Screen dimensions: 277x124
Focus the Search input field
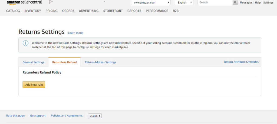click(215, 2)
